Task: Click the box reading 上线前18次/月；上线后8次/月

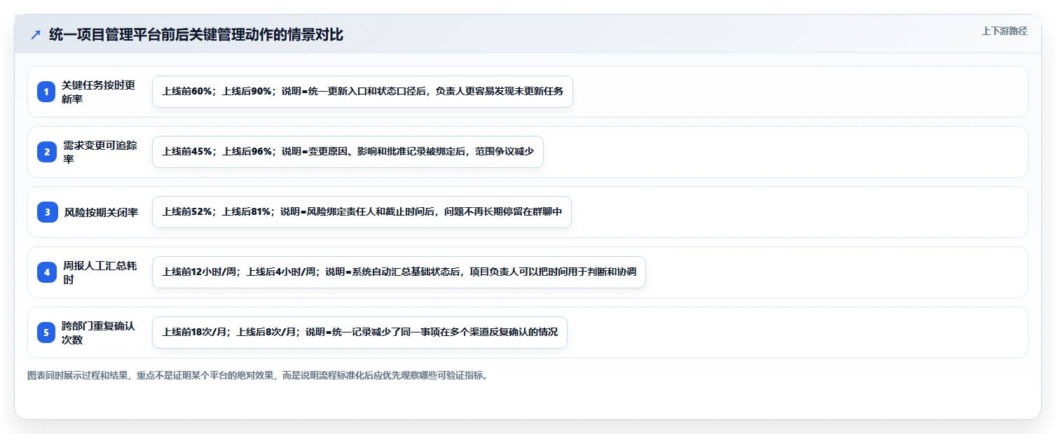Action: pyautogui.click(x=359, y=332)
